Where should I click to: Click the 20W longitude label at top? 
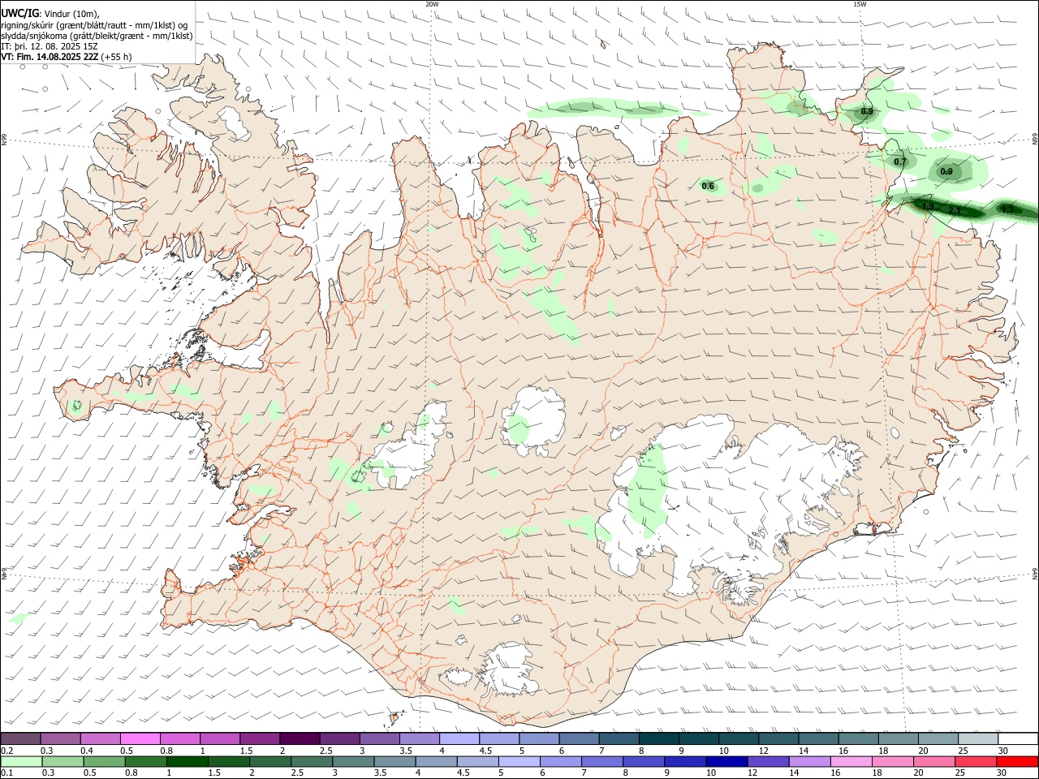(432, 4)
